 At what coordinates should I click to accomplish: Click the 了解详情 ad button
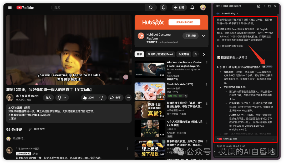[x=190, y=36]
